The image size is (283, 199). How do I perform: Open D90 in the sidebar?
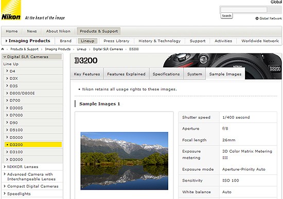[33, 123]
